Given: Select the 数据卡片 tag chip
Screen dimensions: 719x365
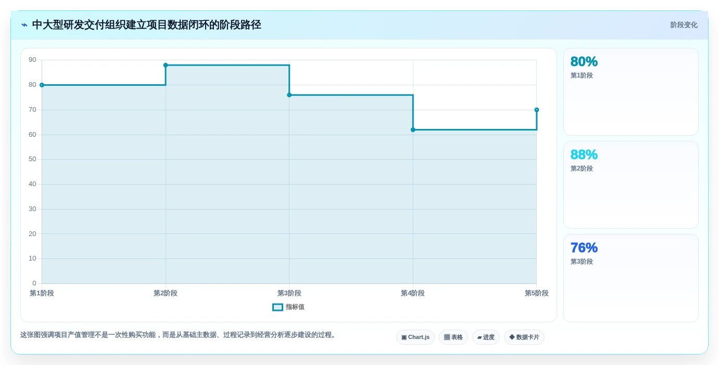Looking at the screenshot, I should coord(524,337).
